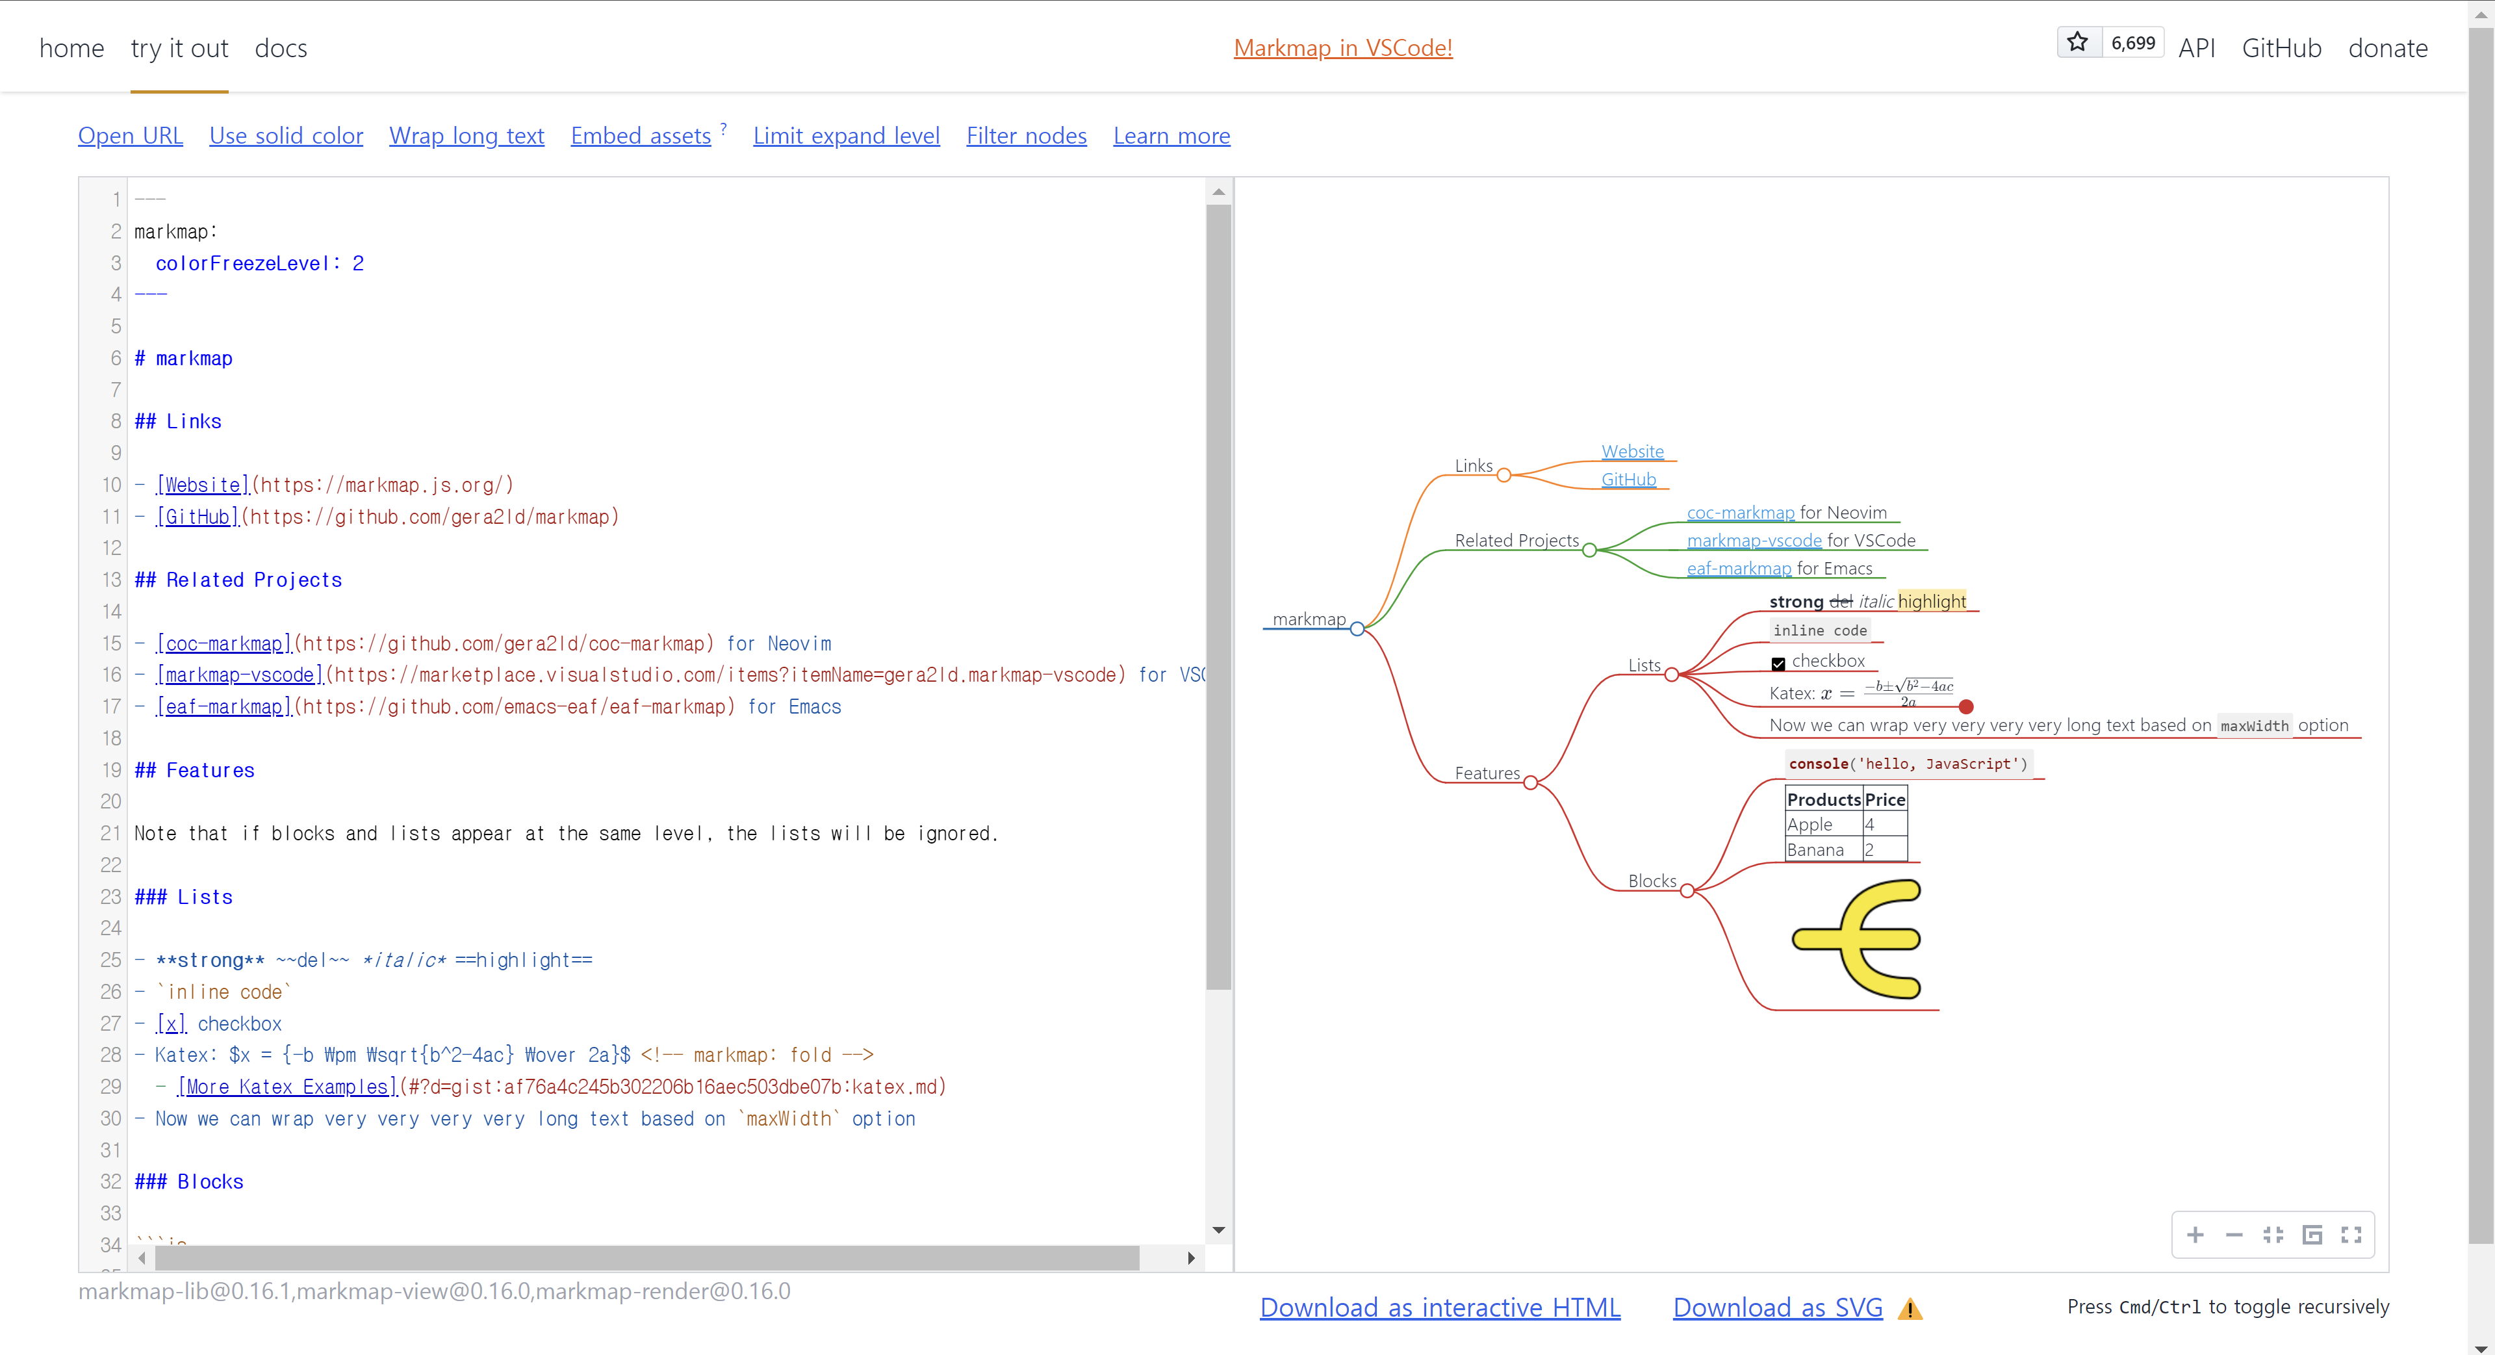Toggle recursive mode icon in mindmap toolbar
2495x1355 pixels.
pos(2312,1235)
